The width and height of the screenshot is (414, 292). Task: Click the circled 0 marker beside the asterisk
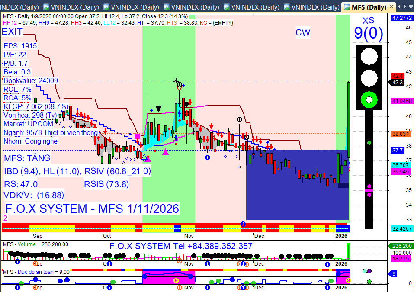pos(180,85)
